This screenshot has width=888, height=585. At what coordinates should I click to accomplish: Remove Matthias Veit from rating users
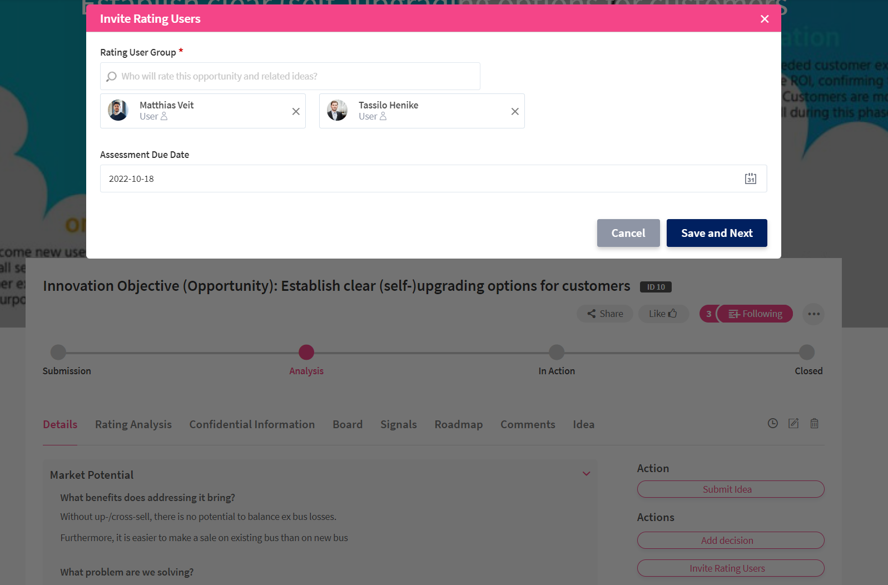pyautogui.click(x=296, y=111)
